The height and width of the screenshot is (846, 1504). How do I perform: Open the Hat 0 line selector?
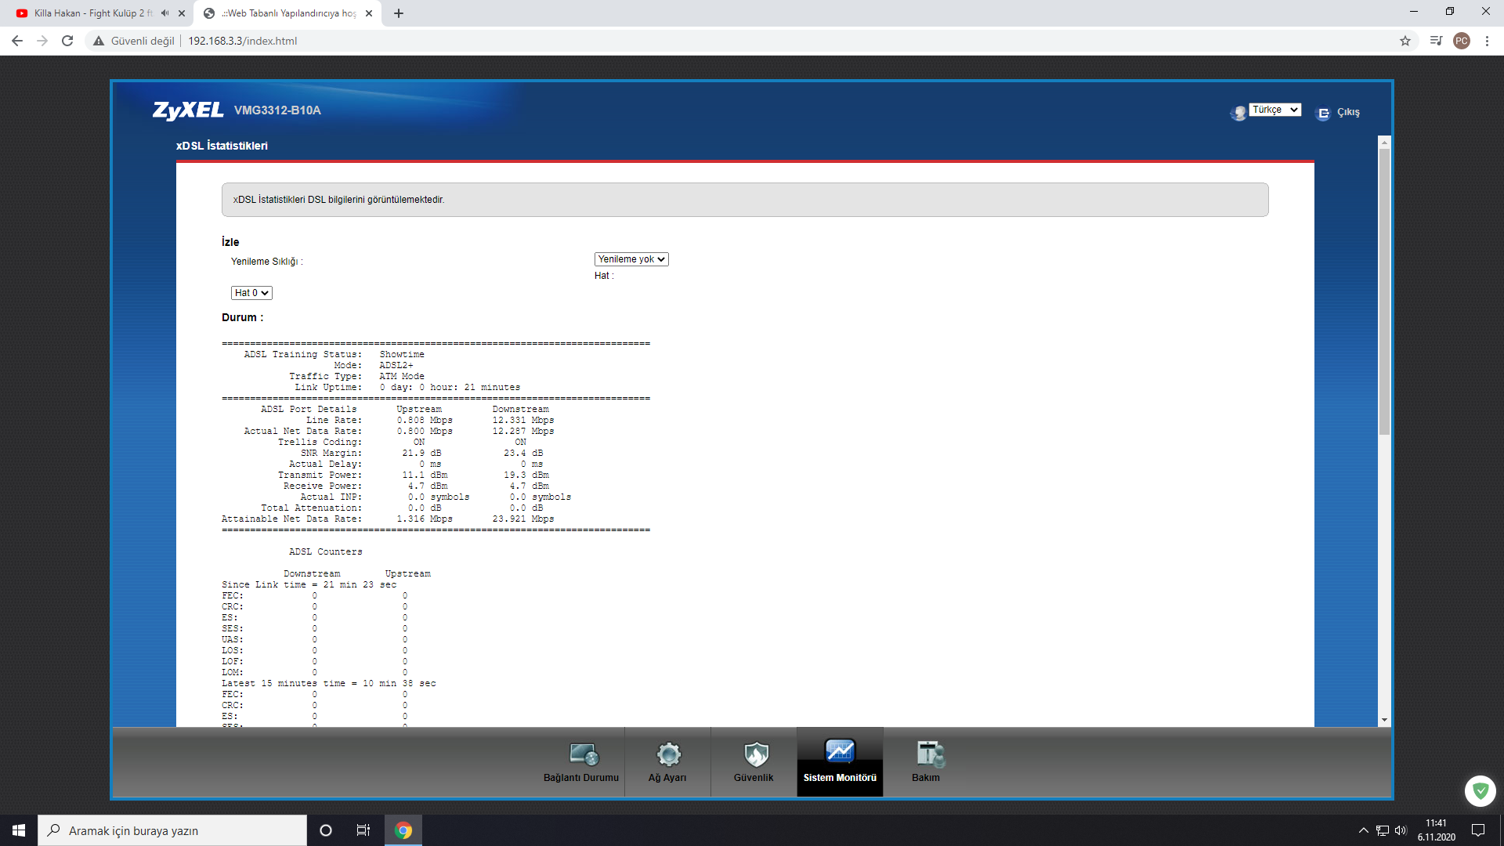[251, 293]
